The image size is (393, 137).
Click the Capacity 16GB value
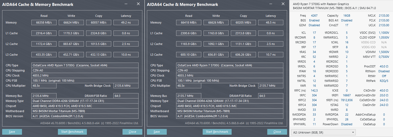347,16
